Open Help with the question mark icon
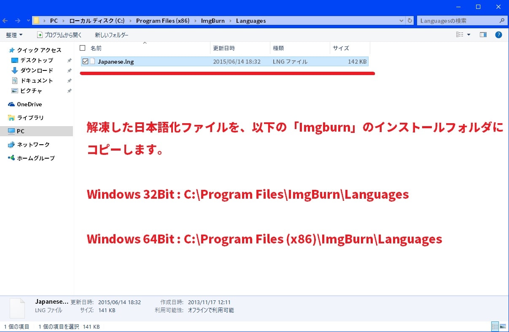Viewport: 509px width, 332px height. click(498, 35)
